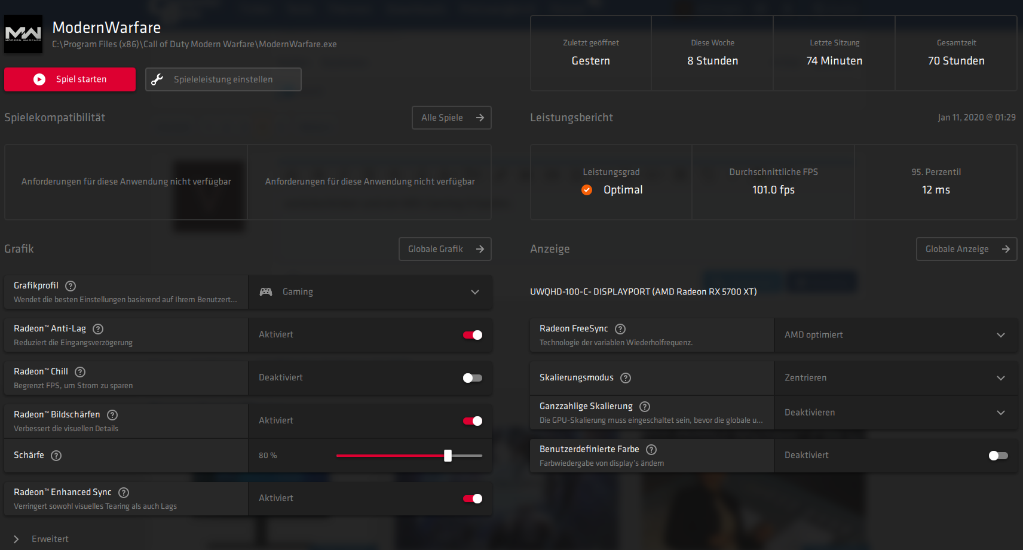Go to Globale Grafik settings
Image resolution: width=1023 pixels, height=550 pixels.
[x=445, y=249]
